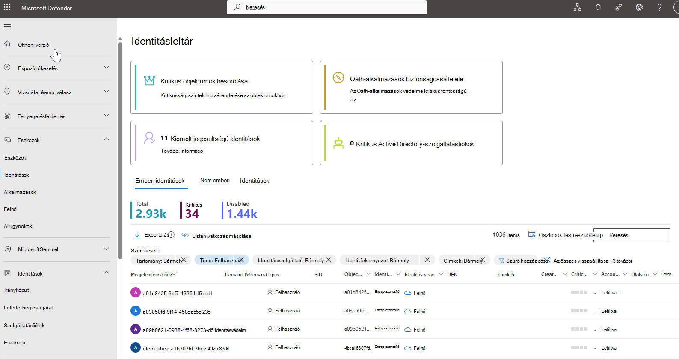Open Otthoni verzió in sidebar

(33, 45)
